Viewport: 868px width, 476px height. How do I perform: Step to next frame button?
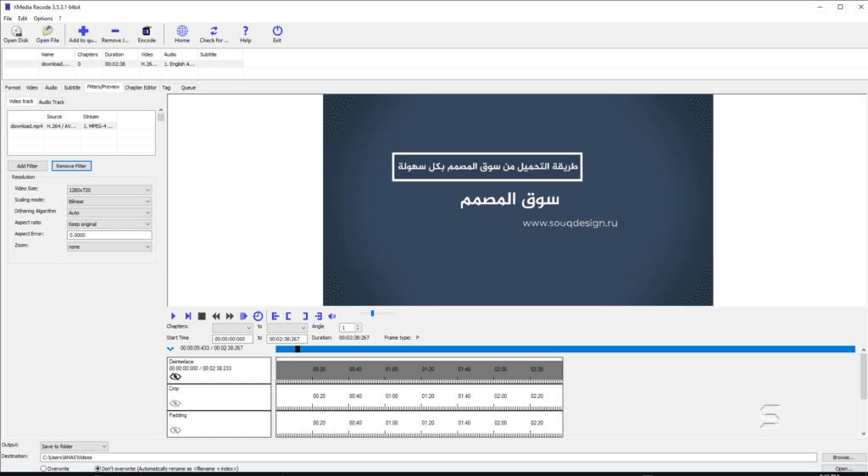[x=187, y=316]
